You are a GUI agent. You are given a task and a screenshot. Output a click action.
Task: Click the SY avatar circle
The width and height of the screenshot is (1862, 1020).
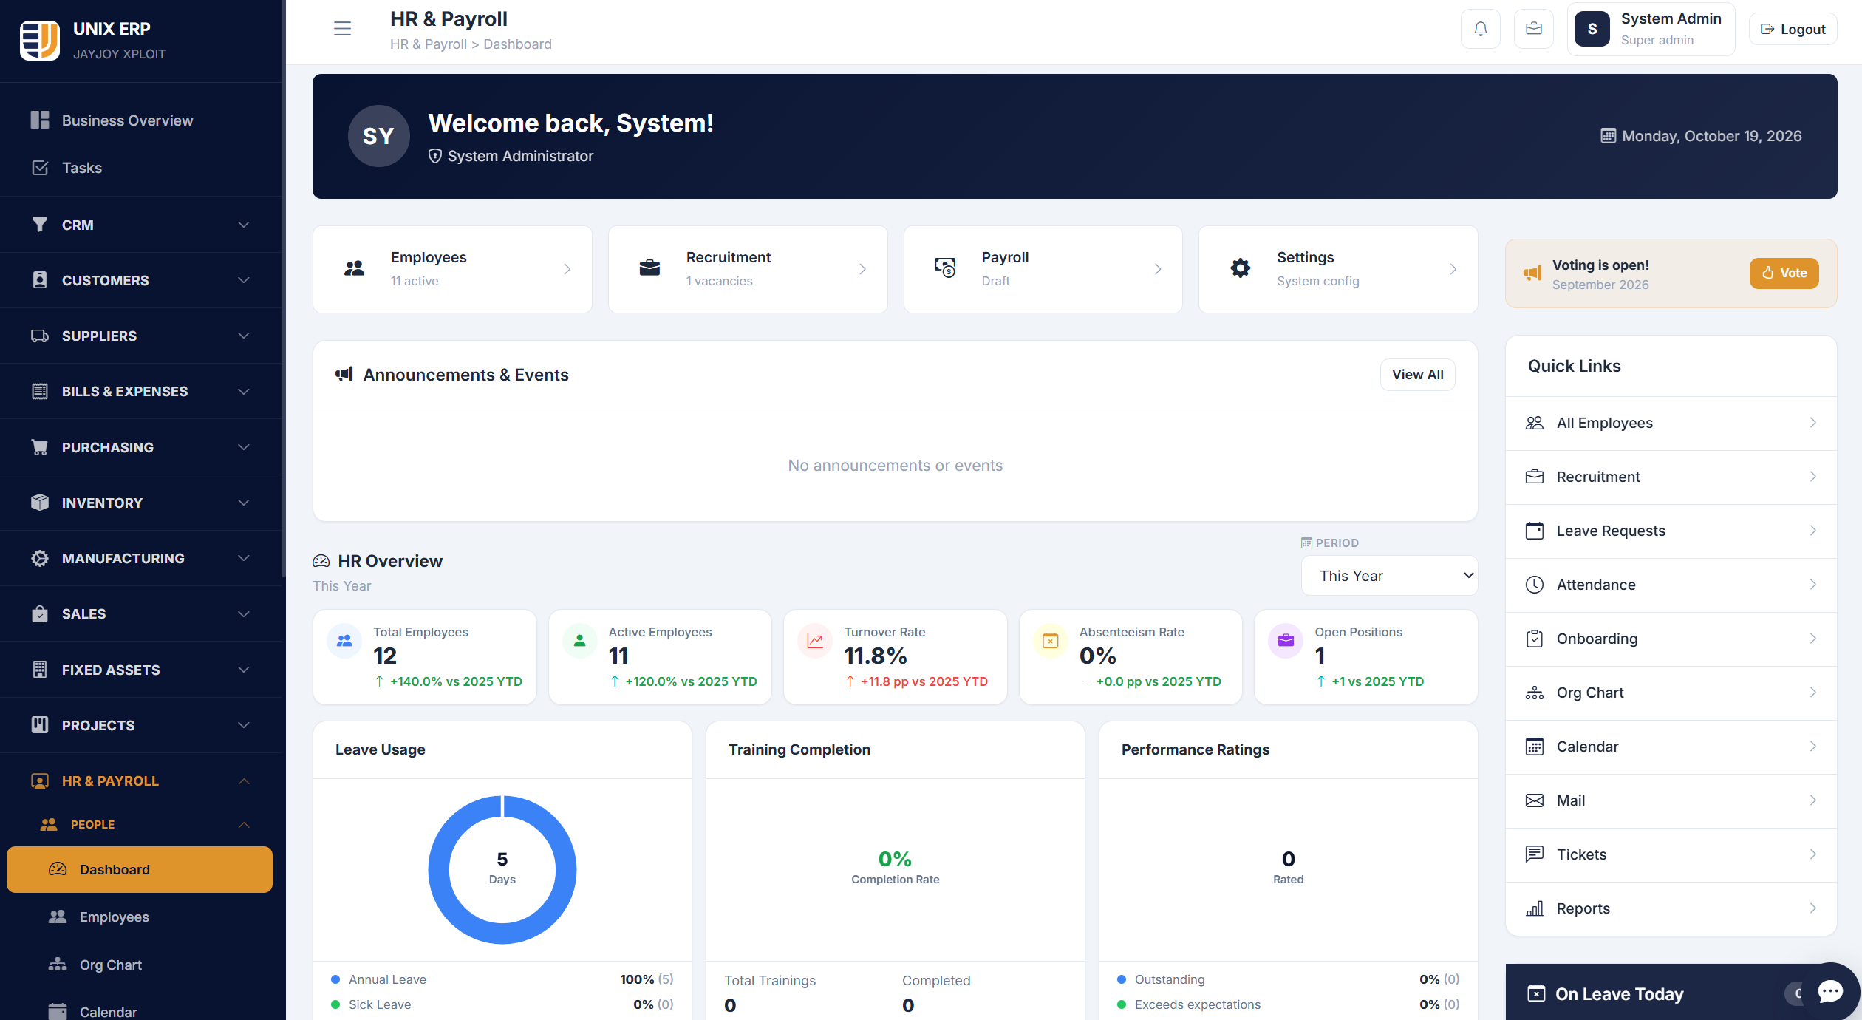point(378,136)
